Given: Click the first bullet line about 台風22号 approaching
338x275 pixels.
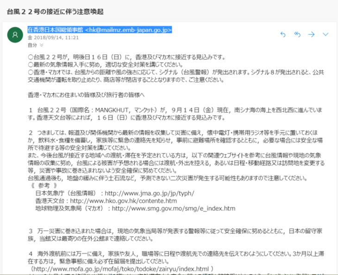Looking at the screenshot, I should pos(126,57).
